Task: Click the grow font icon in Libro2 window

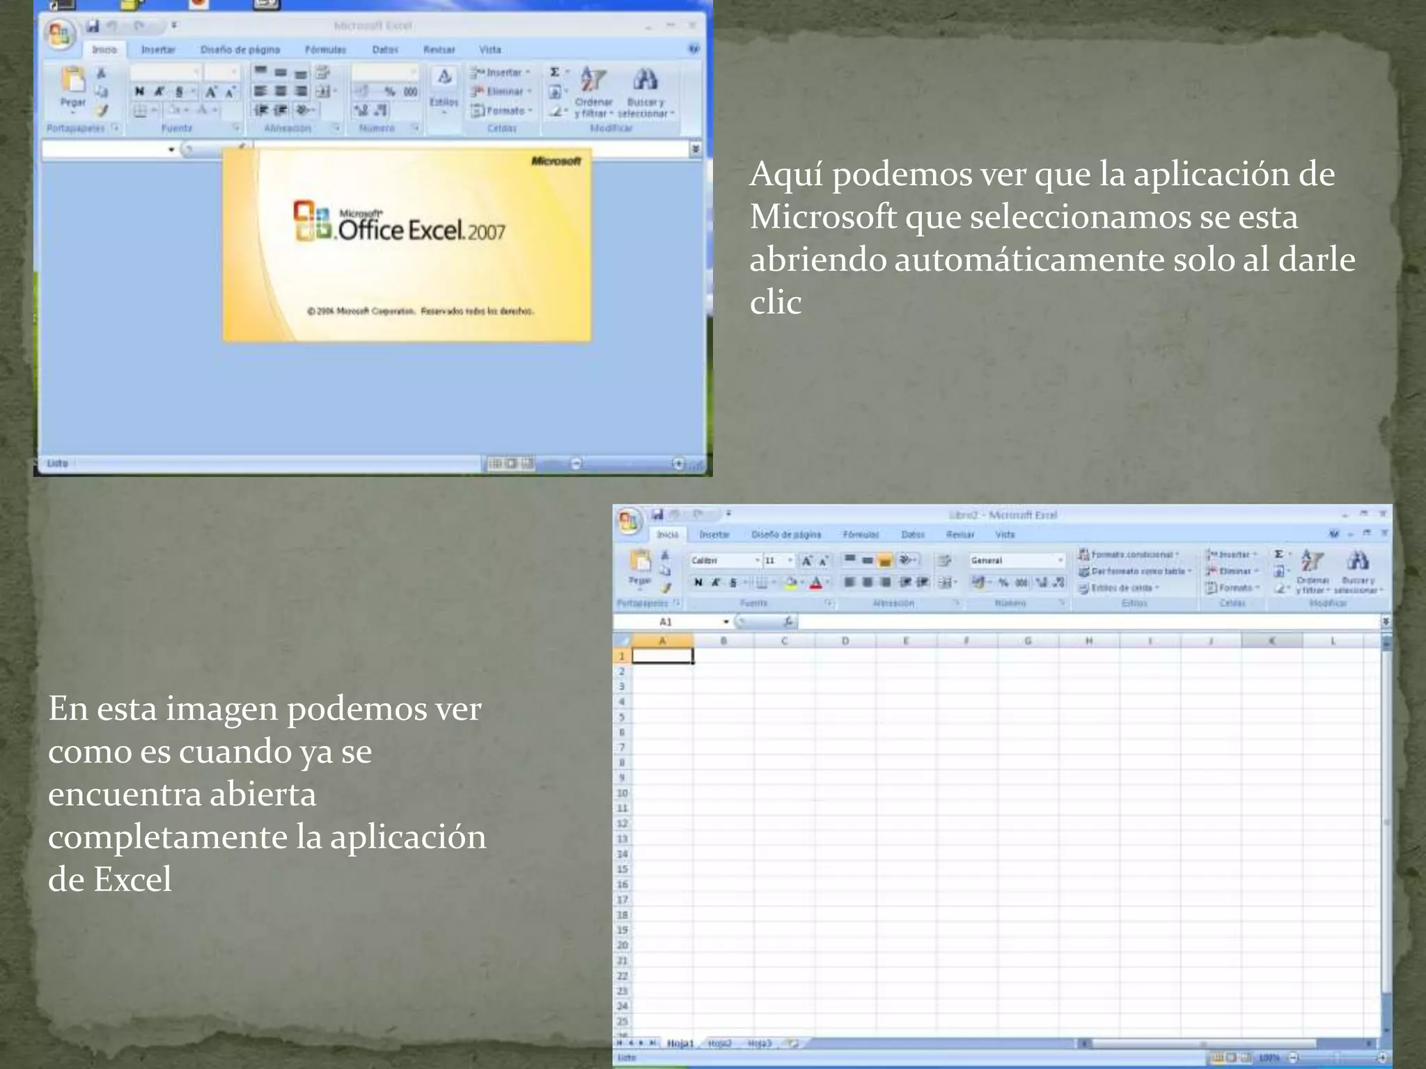Action: (x=807, y=561)
